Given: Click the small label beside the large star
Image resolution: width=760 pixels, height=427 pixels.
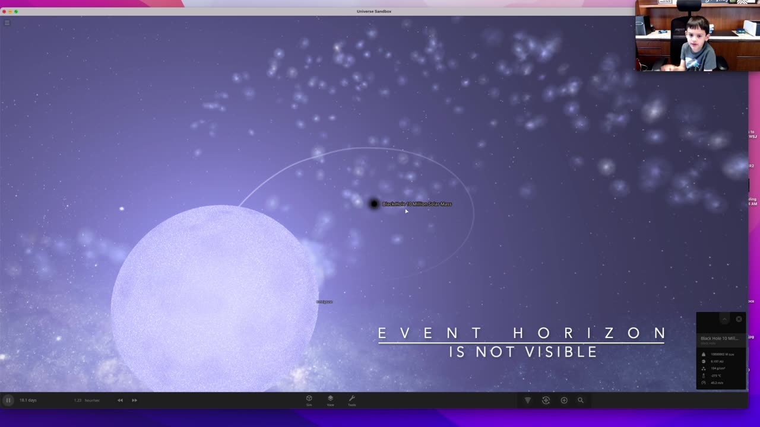Looking at the screenshot, I should (x=324, y=302).
